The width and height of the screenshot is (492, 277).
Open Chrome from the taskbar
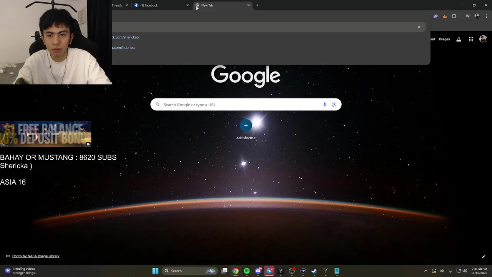236,271
